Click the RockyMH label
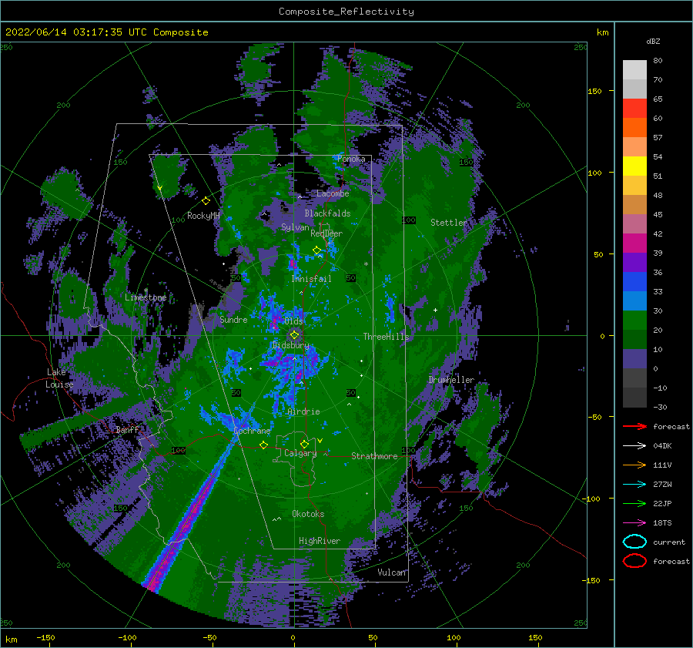Viewport: 693px width, 648px height. (x=203, y=216)
